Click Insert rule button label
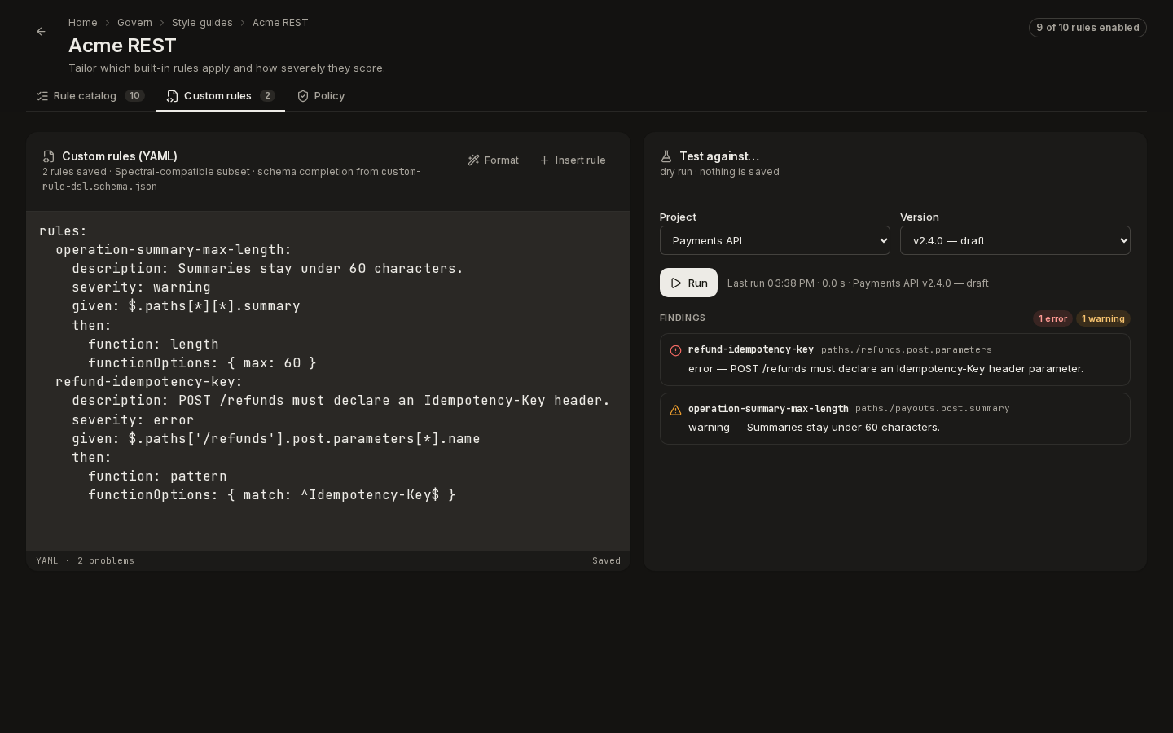1173x733 pixels. [x=580, y=160]
